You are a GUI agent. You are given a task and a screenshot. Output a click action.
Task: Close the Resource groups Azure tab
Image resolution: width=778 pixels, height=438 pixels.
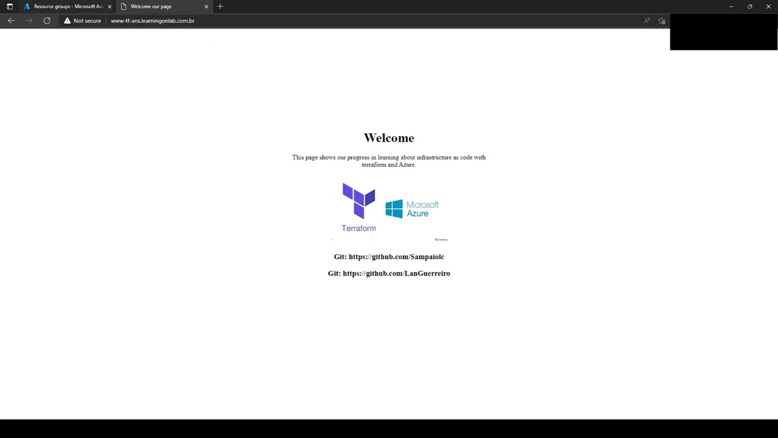(109, 6)
